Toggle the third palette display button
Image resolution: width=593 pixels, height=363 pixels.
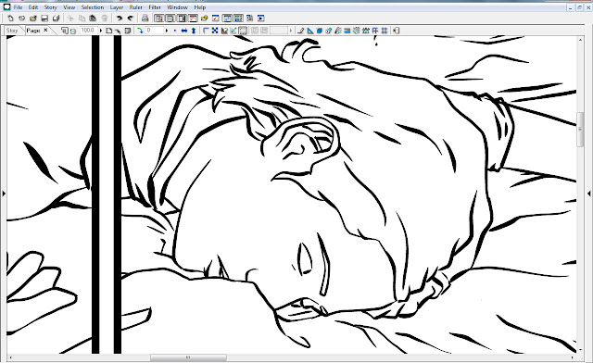[x=182, y=19]
